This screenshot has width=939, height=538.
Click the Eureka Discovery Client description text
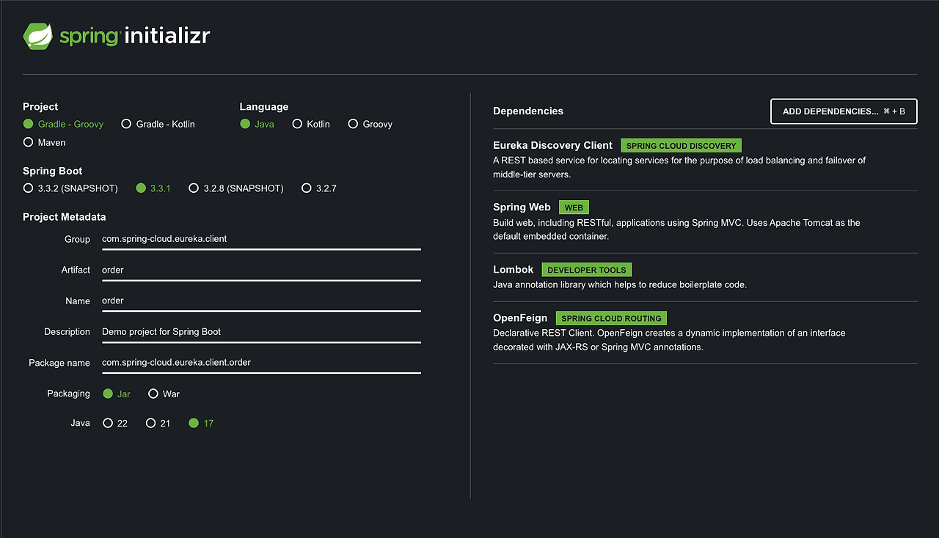679,167
